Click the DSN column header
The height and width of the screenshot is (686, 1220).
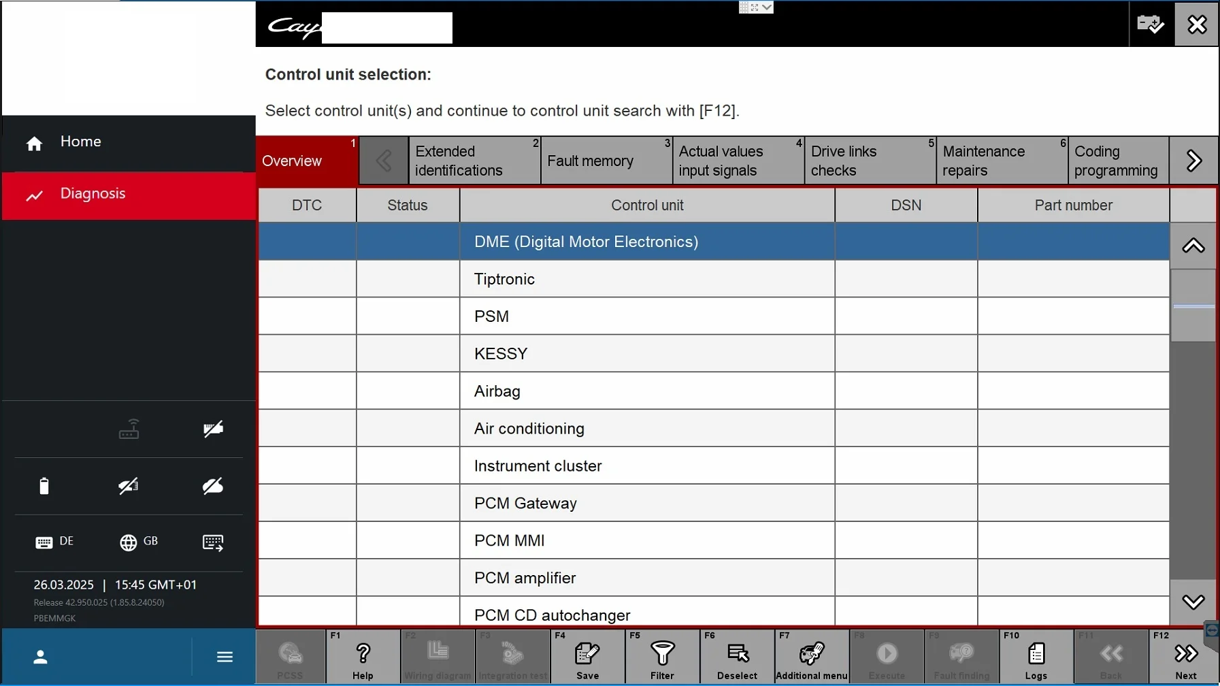click(906, 206)
